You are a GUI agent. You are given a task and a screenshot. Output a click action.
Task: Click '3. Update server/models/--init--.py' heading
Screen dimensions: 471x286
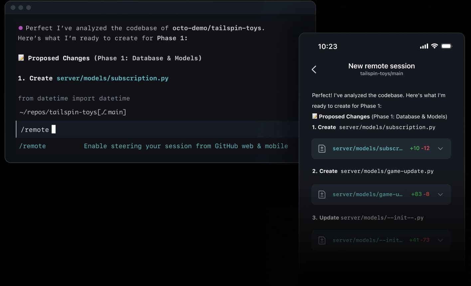pyautogui.click(x=368, y=218)
